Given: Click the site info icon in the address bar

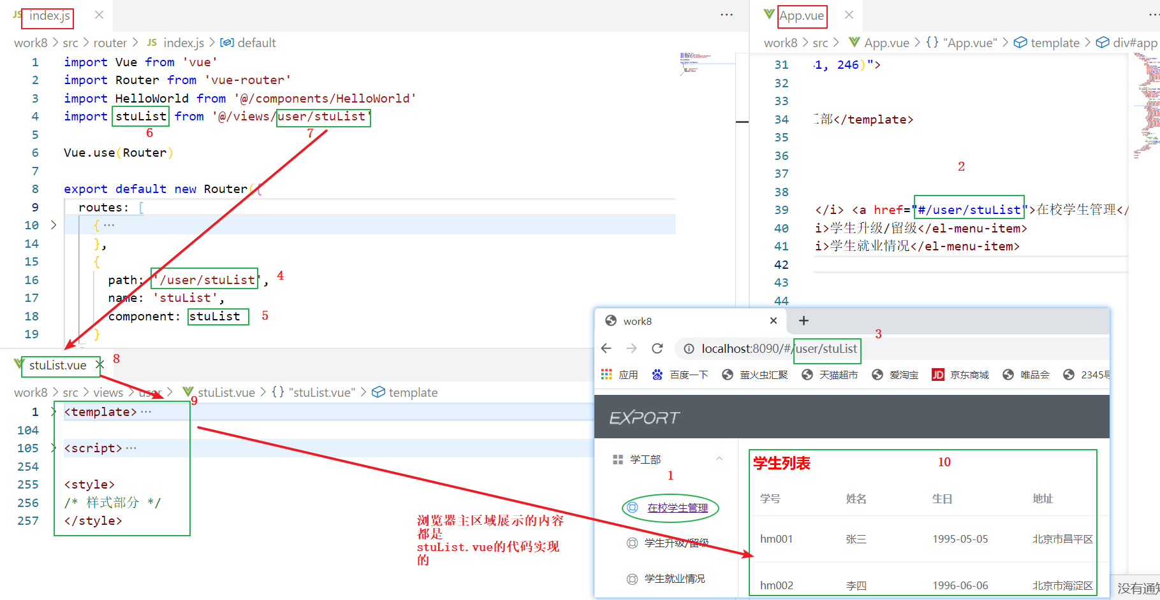Looking at the screenshot, I should [689, 348].
